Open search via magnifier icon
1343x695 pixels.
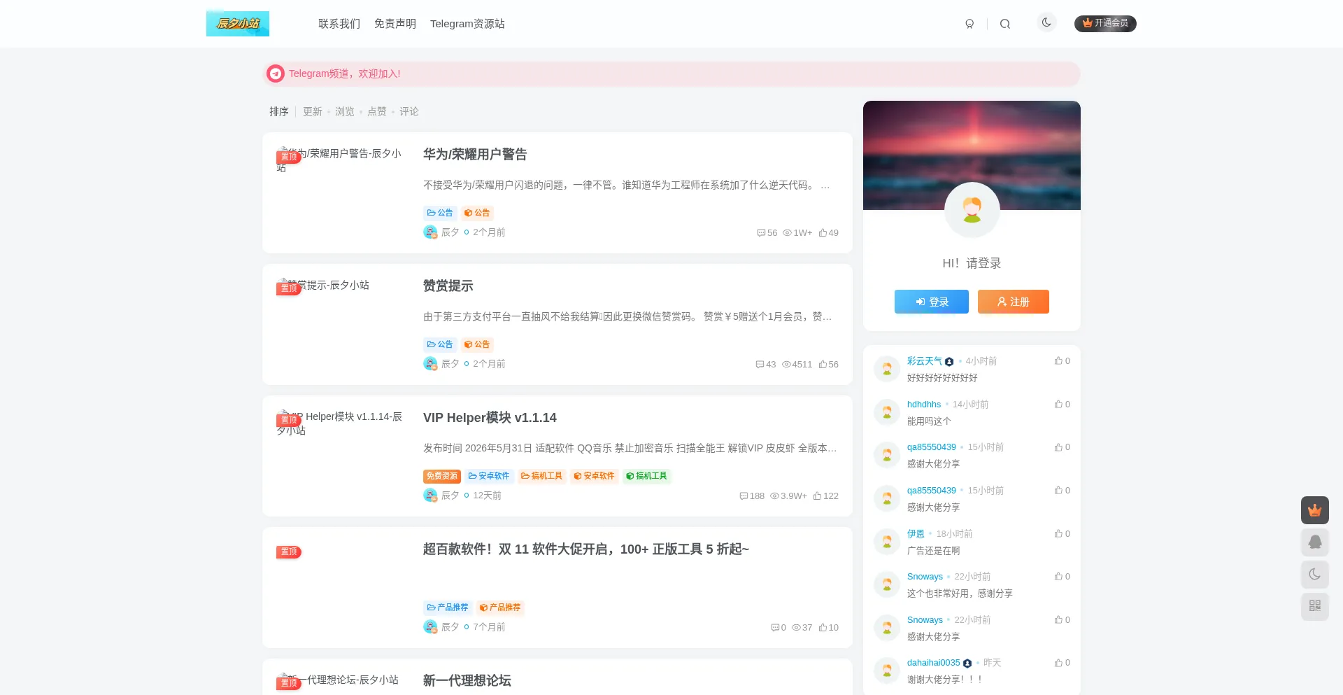pos(1005,24)
